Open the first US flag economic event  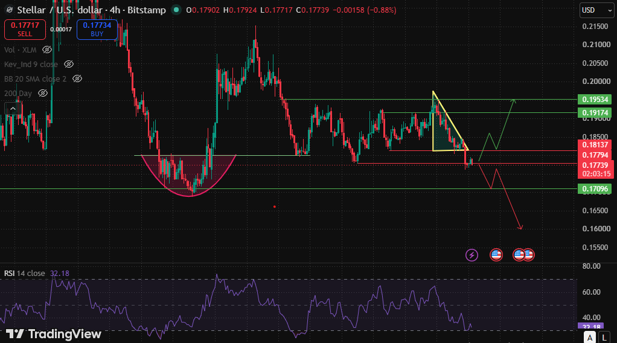coord(496,255)
